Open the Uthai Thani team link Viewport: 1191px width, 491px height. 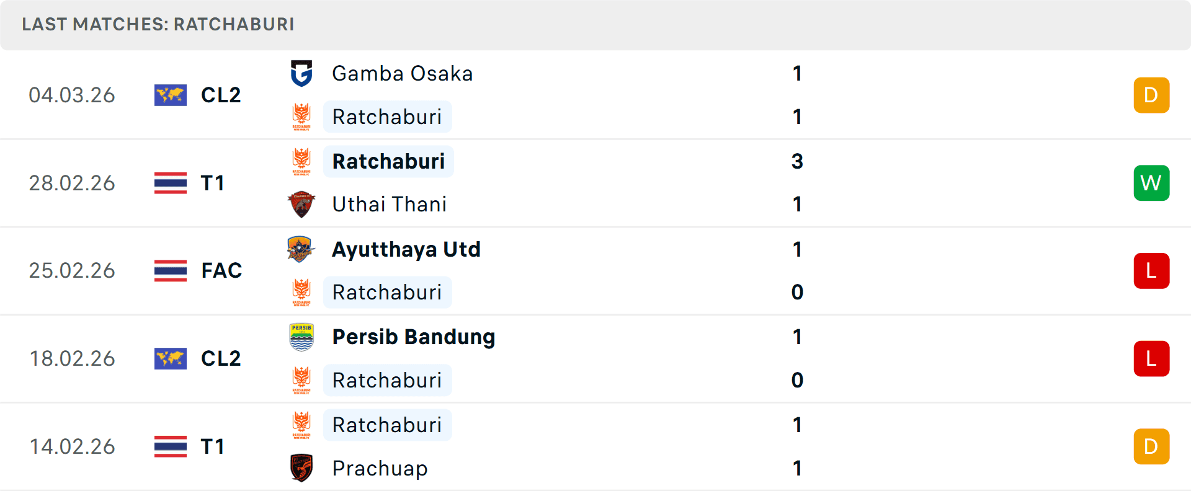pos(389,204)
